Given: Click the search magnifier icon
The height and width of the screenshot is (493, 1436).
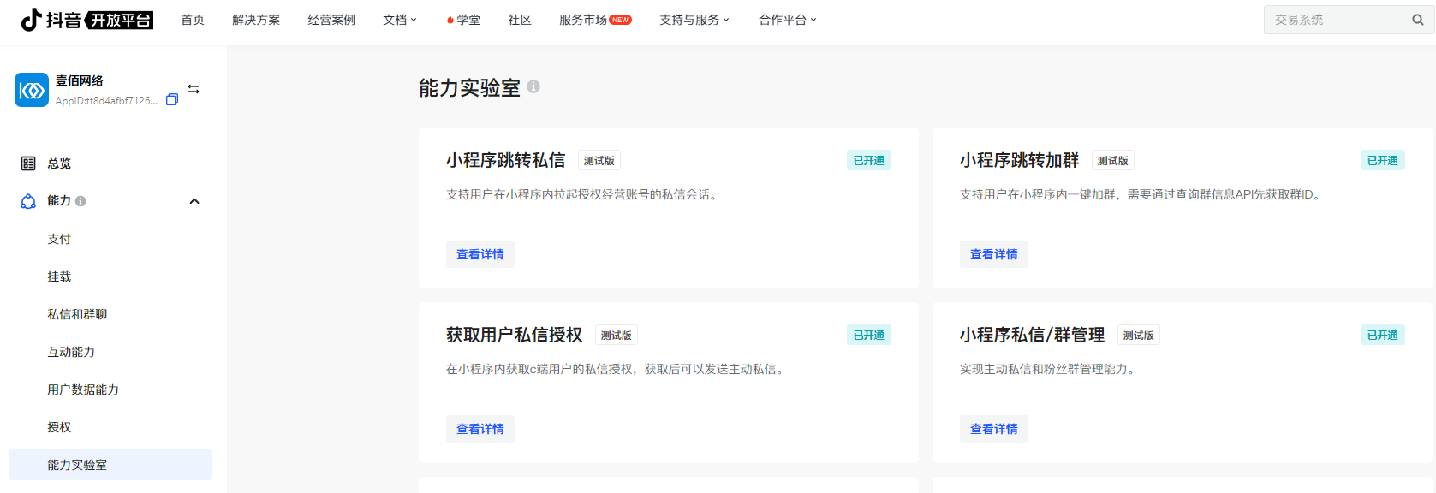Looking at the screenshot, I should (x=1417, y=20).
